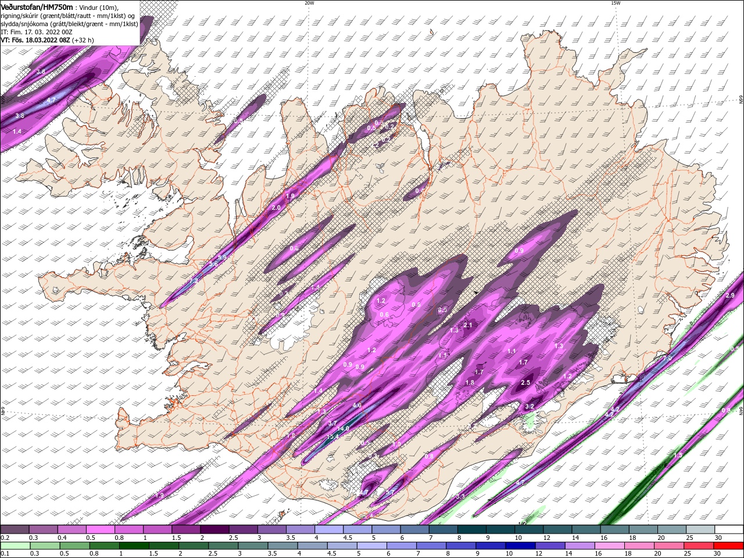
Task: Select deep blue bottom swatch between 10 and 12
Action: (x=521, y=546)
